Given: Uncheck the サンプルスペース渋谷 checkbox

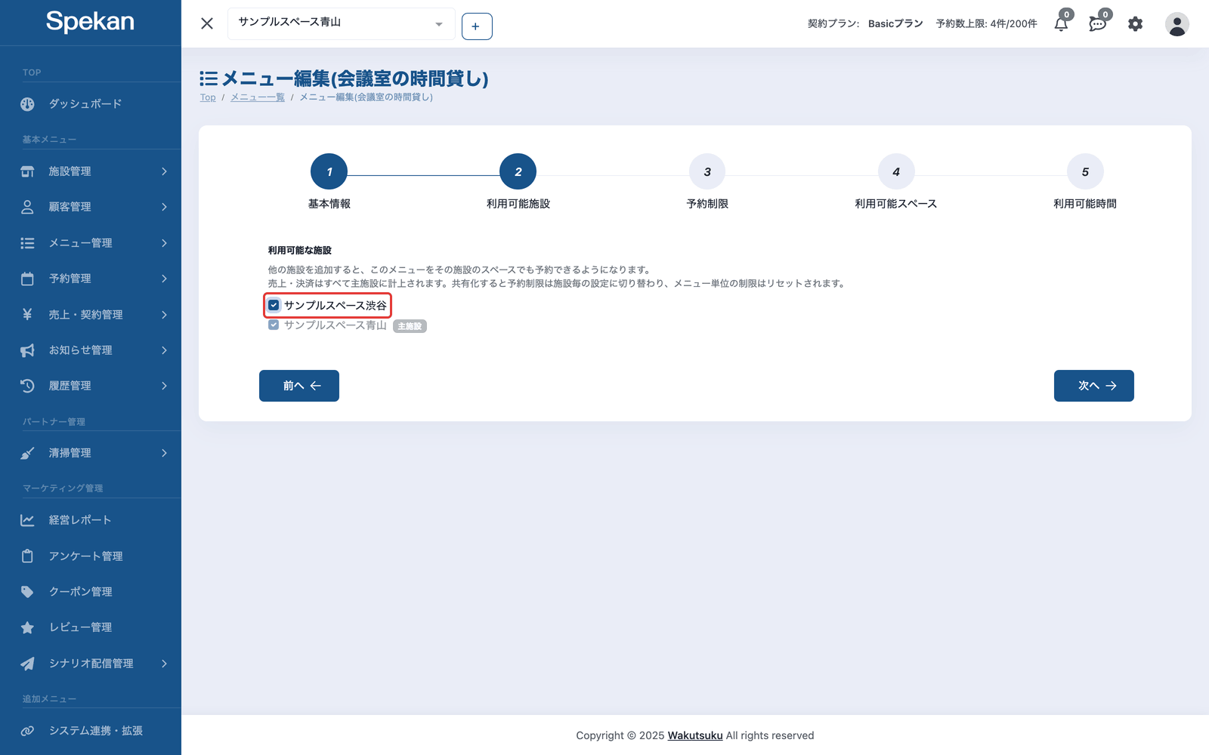Looking at the screenshot, I should point(274,305).
